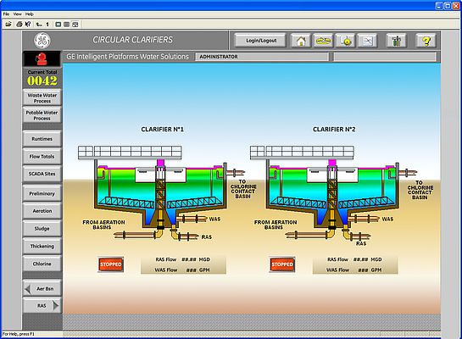Open the Help menu
The height and width of the screenshot is (339, 462).
(30, 14)
